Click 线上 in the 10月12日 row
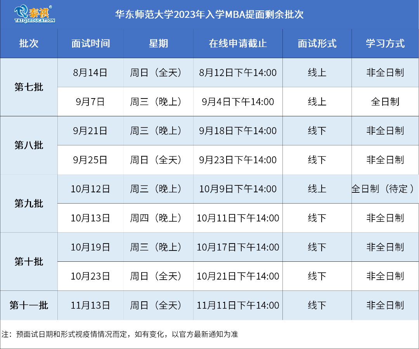This screenshot has height=349, width=419. click(317, 189)
